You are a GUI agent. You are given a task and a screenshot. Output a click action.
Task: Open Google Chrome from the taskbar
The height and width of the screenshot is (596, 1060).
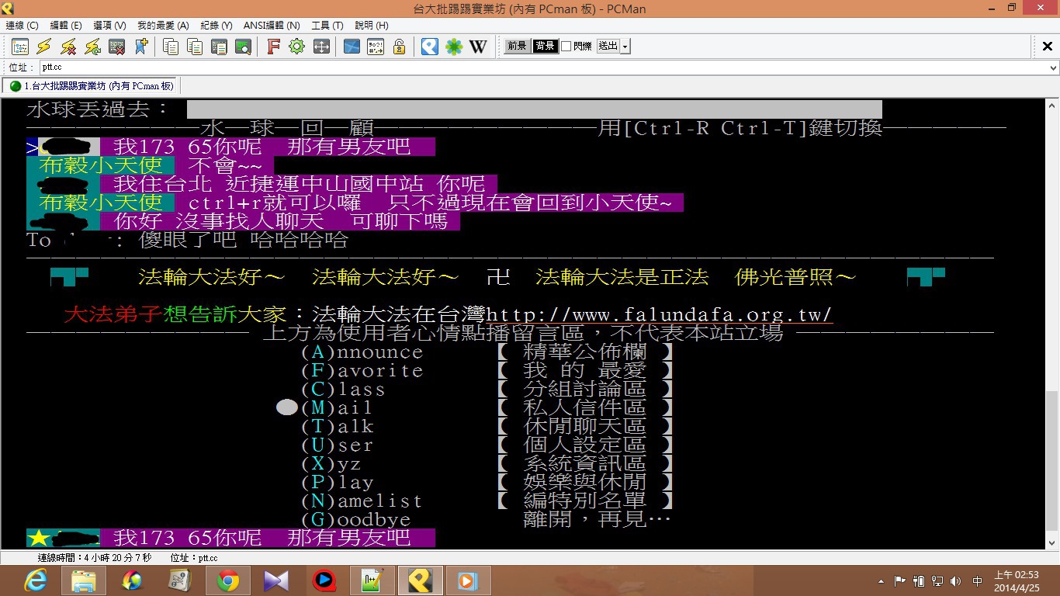[228, 580]
